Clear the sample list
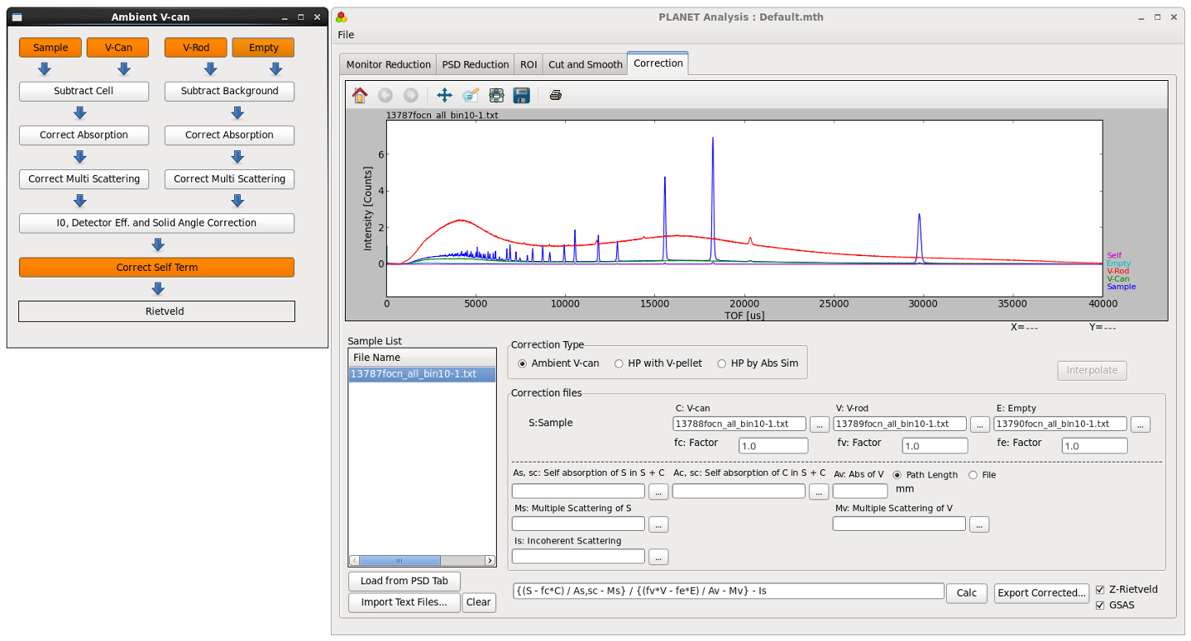Screen dimensions: 1191x641 pos(479,602)
